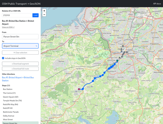The height and width of the screenshot is (124, 163).
Task: Click the From field with Parson Street Stn
Action: pyautogui.click(x=20, y=37)
